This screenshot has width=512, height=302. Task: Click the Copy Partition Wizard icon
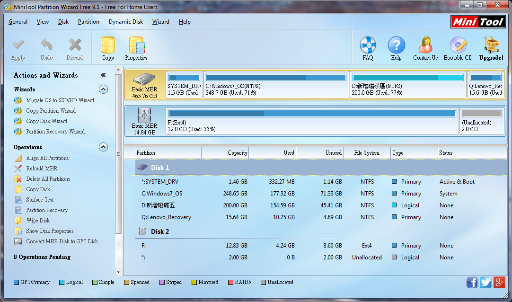click(18, 111)
